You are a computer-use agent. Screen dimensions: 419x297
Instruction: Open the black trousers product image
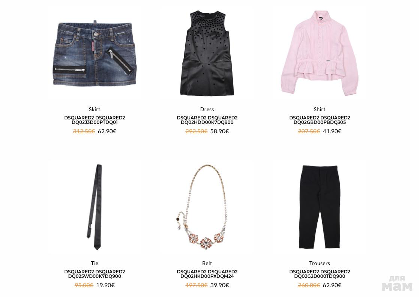point(320,207)
